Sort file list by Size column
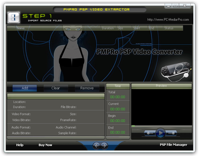 point(124,28)
